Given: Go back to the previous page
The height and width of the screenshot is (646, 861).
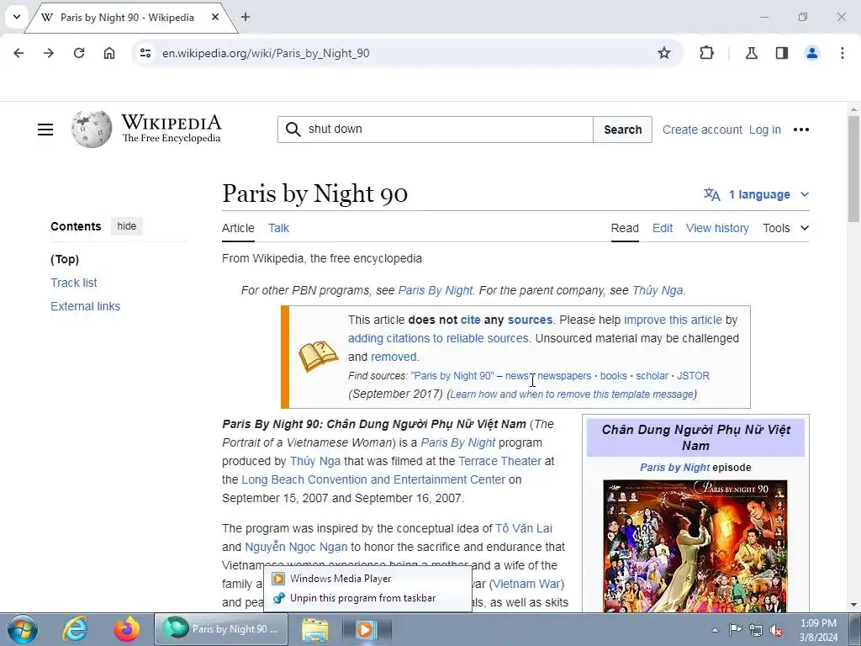Looking at the screenshot, I should click(x=18, y=53).
